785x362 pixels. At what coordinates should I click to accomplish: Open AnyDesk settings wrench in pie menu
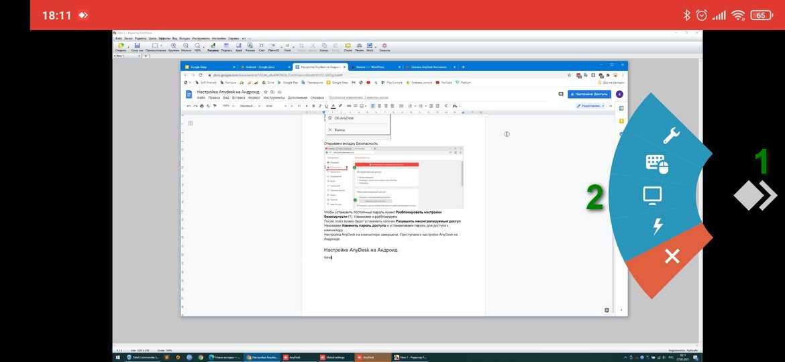671,136
